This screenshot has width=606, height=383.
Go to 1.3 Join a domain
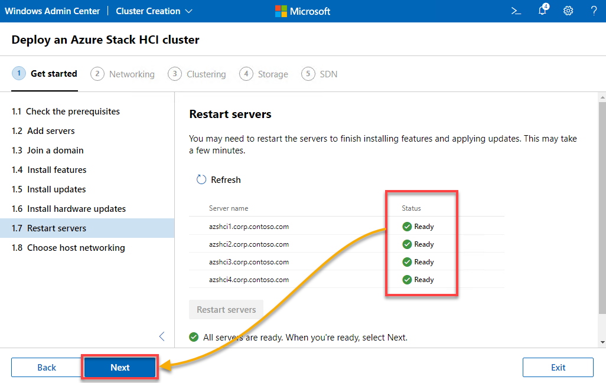pyautogui.click(x=87, y=150)
